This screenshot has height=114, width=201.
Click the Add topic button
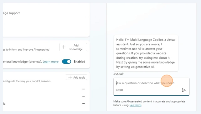click(x=76, y=77)
